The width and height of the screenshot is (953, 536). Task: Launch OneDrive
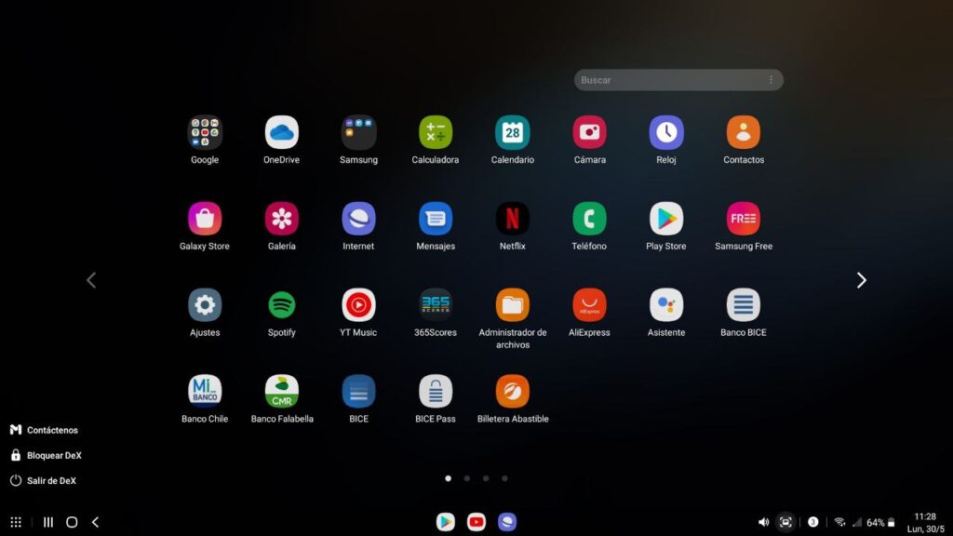click(x=281, y=131)
